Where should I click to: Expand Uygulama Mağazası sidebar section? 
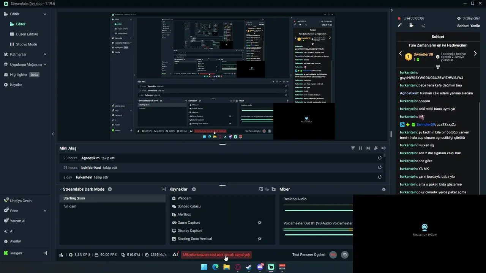[x=45, y=64]
